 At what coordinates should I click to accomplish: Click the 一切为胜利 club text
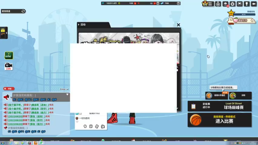click(84, 118)
